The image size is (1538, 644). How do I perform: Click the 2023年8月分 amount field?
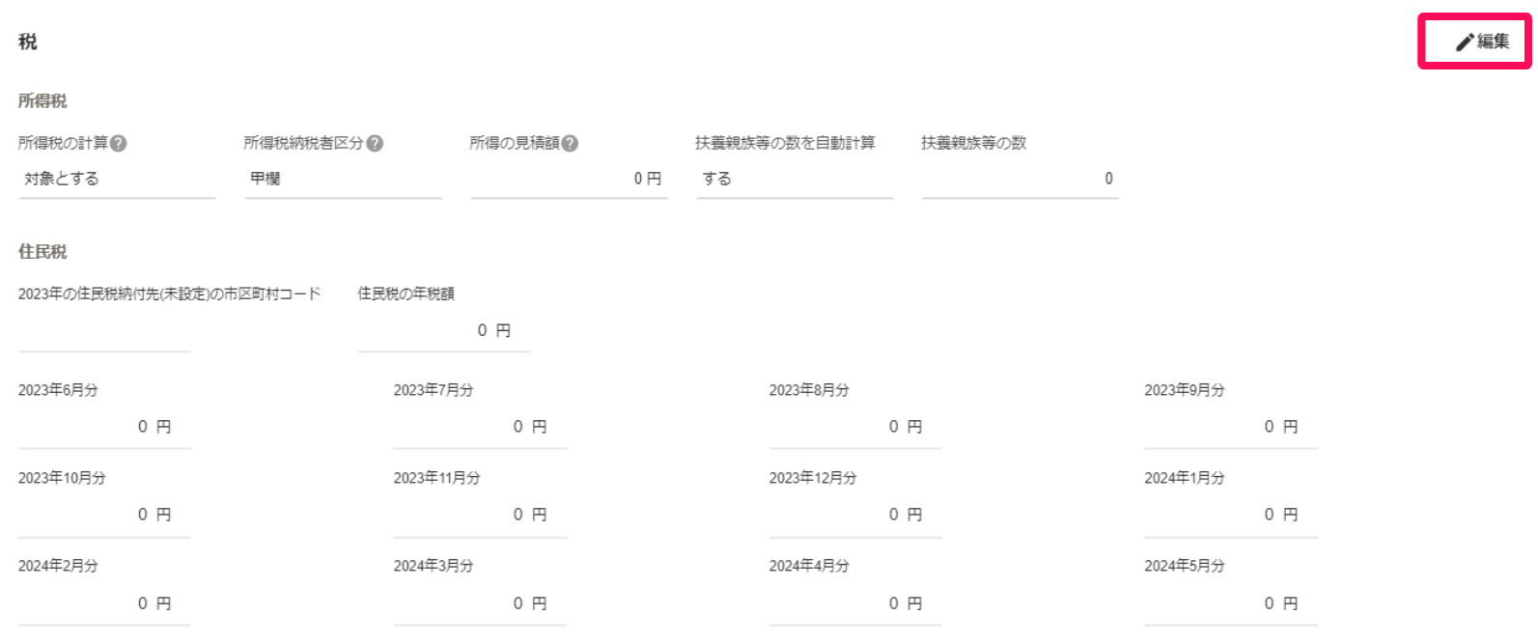click(855, 428)
